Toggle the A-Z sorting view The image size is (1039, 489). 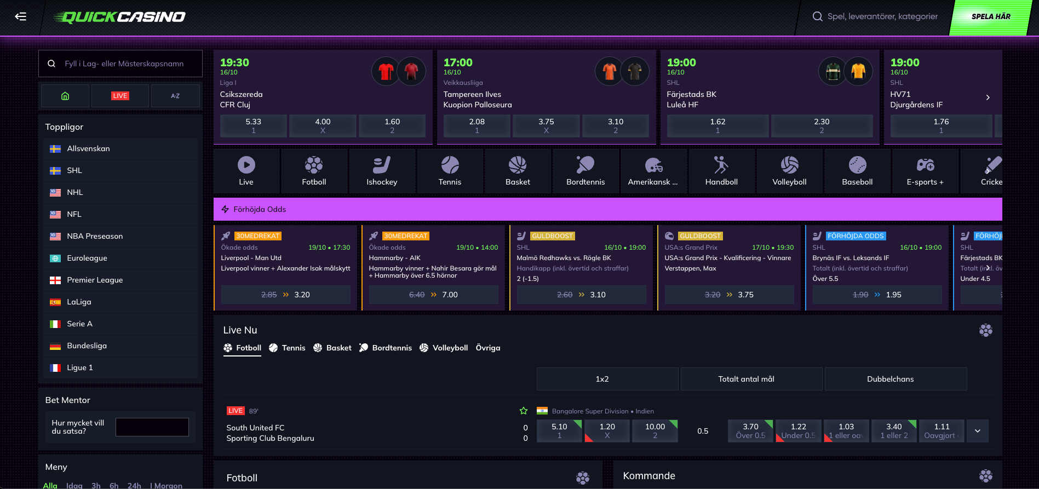pos(175,96)
